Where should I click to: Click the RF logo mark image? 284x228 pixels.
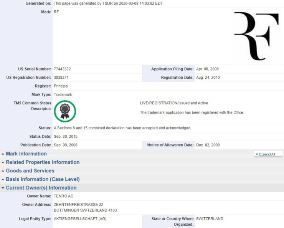256,36
